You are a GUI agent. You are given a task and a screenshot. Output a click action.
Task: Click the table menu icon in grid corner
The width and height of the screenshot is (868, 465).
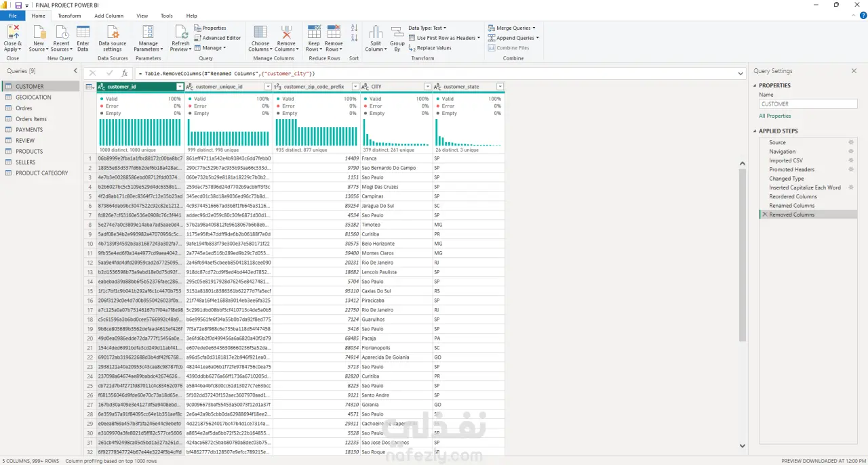click(x=90, y=87)
